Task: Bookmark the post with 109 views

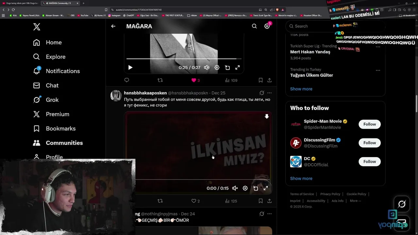Action: [x=261, y=80]
